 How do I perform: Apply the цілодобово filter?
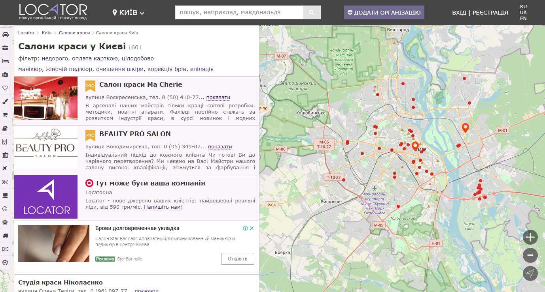137,58
